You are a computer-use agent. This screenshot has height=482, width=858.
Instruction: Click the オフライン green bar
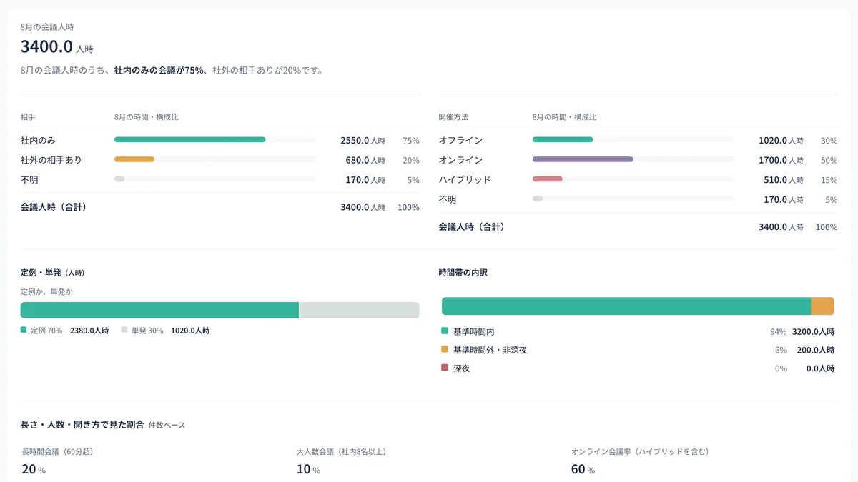point(563,140)
